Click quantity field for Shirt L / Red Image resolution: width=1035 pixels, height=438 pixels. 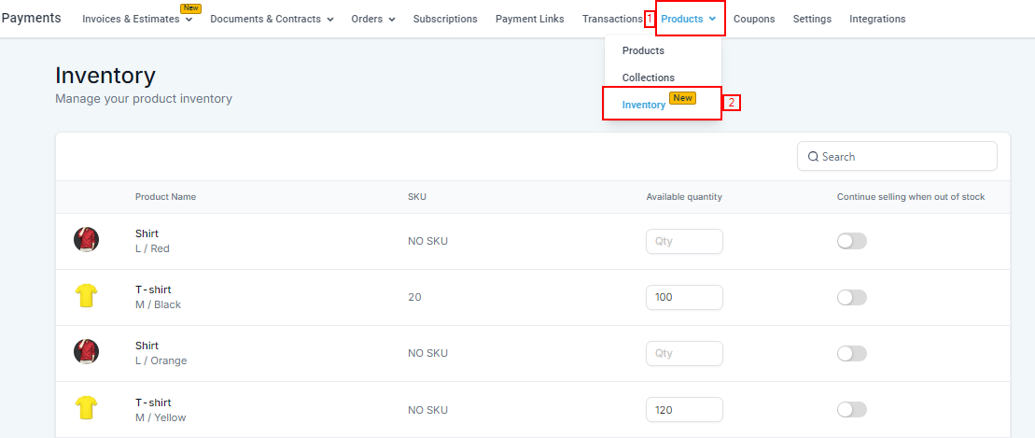pyautogui.click(x=684, y=241)
